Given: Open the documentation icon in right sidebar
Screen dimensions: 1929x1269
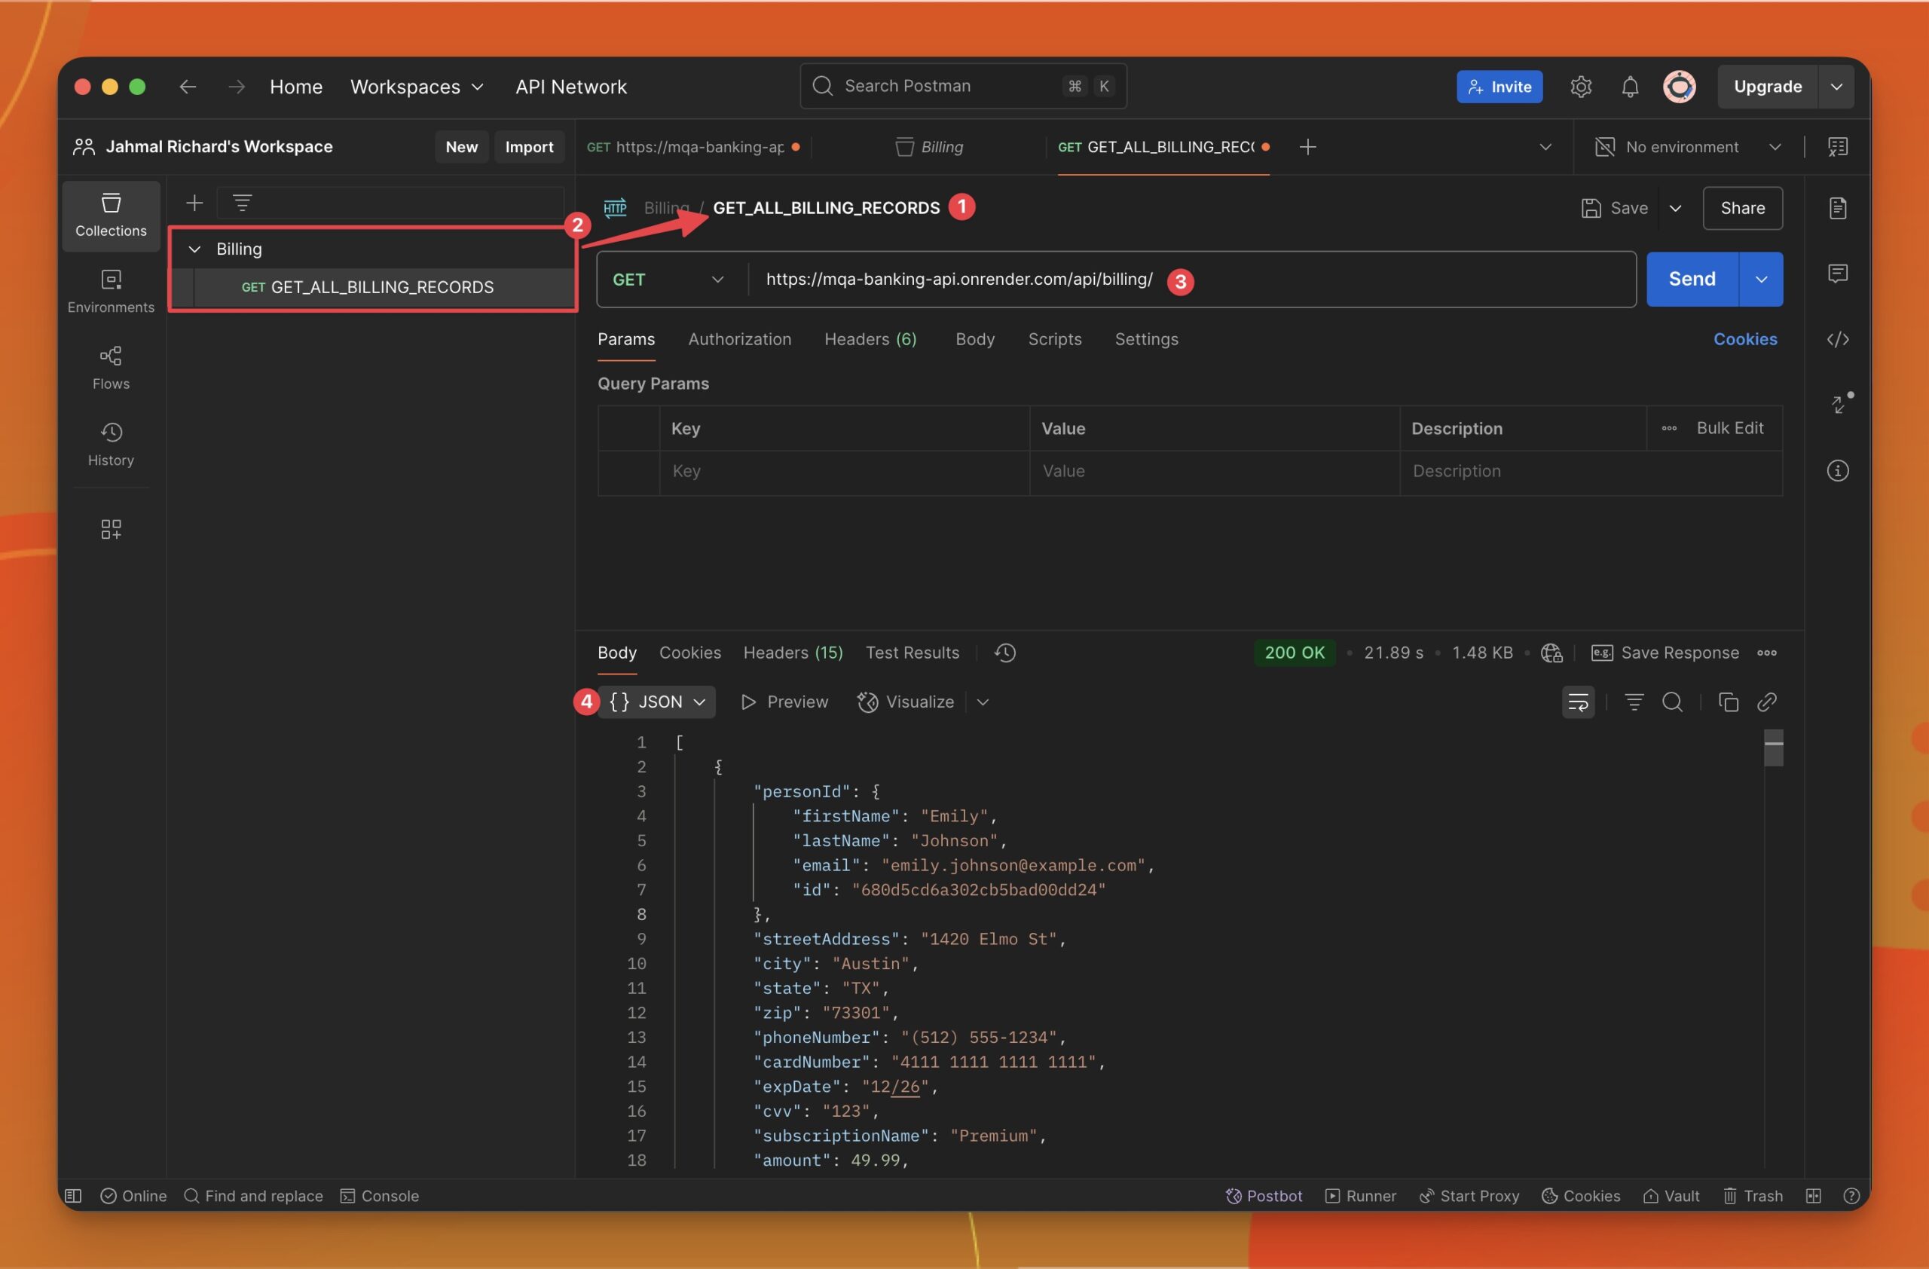Looking at the screenshot, I should click(1837, 208).
